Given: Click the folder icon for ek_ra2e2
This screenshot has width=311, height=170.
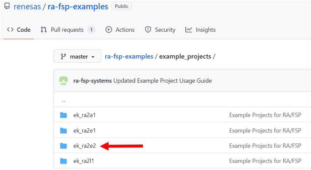Looking at the screenshot, I should click(x=63, y=146).
